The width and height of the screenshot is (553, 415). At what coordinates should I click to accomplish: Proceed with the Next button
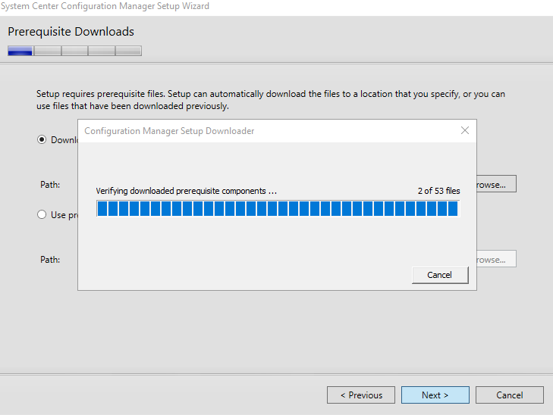pyautogui.click(x=435, y=395)
